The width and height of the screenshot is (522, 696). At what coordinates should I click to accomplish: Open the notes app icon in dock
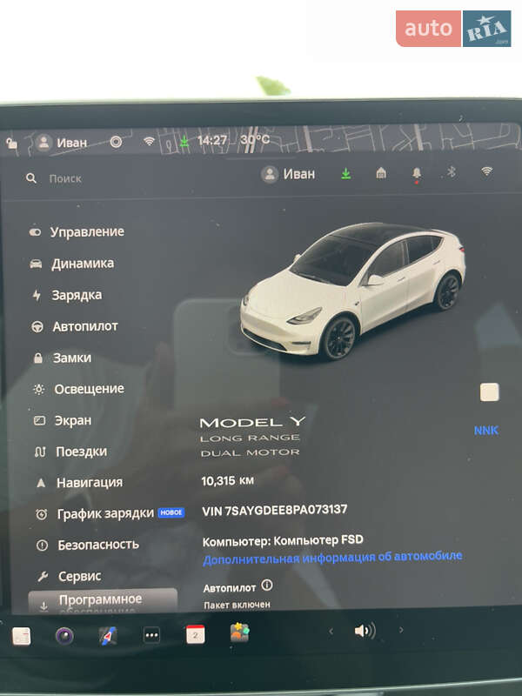pyautogui.click(x=21, y=636)
